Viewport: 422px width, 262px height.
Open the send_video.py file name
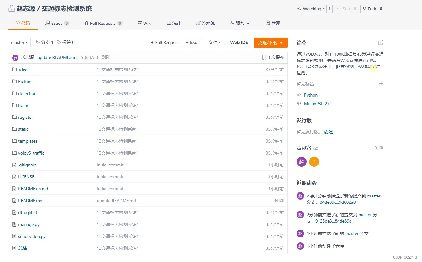point(32,236)
